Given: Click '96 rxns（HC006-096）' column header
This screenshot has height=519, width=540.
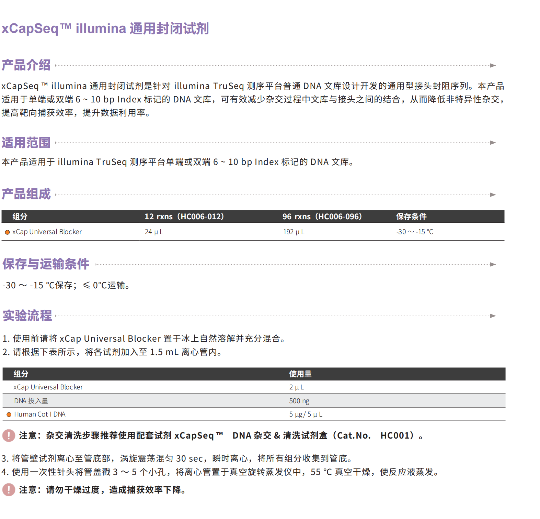Looking at the screenshot, I should click(x=322, y=217).
